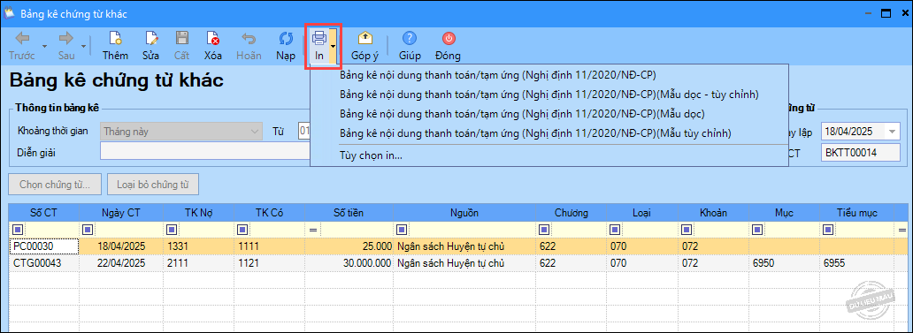The height and width of the screenshot is (333, 913).
Task: Open filter operator in Tiểu mục column
Action: (829, 230)
